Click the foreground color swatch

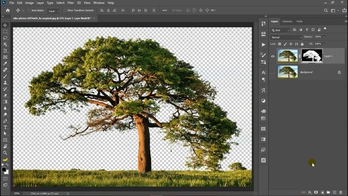[4, 170]
